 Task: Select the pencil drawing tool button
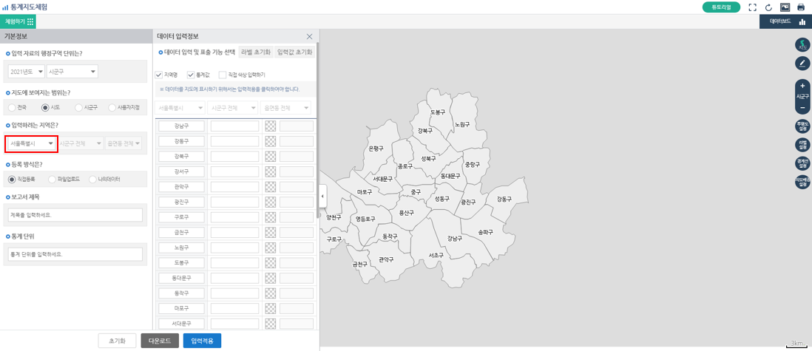[x=802, y=64]
